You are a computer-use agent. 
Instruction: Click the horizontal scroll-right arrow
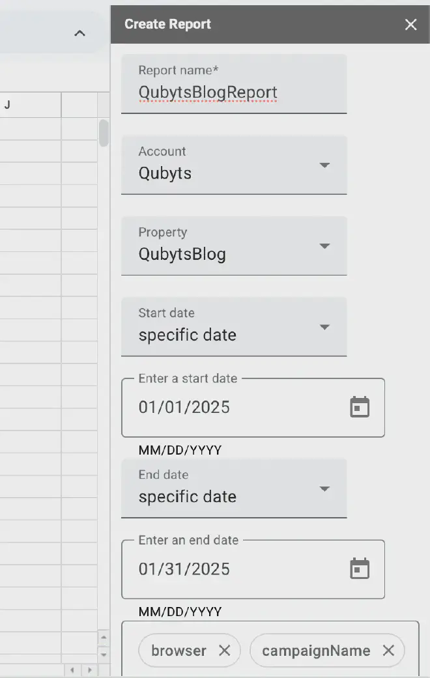[x=89, y=670]
